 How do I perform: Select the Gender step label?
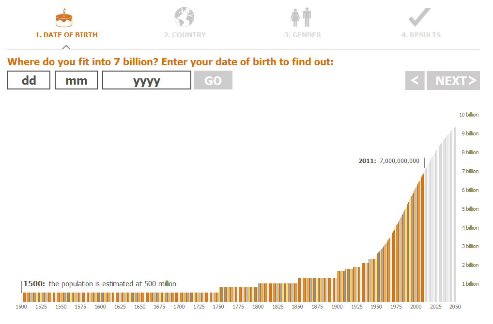coord(303,35)
